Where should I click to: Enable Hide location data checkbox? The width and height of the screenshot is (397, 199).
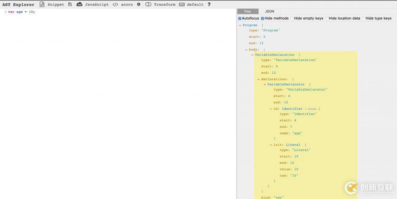tap(326, 19)
